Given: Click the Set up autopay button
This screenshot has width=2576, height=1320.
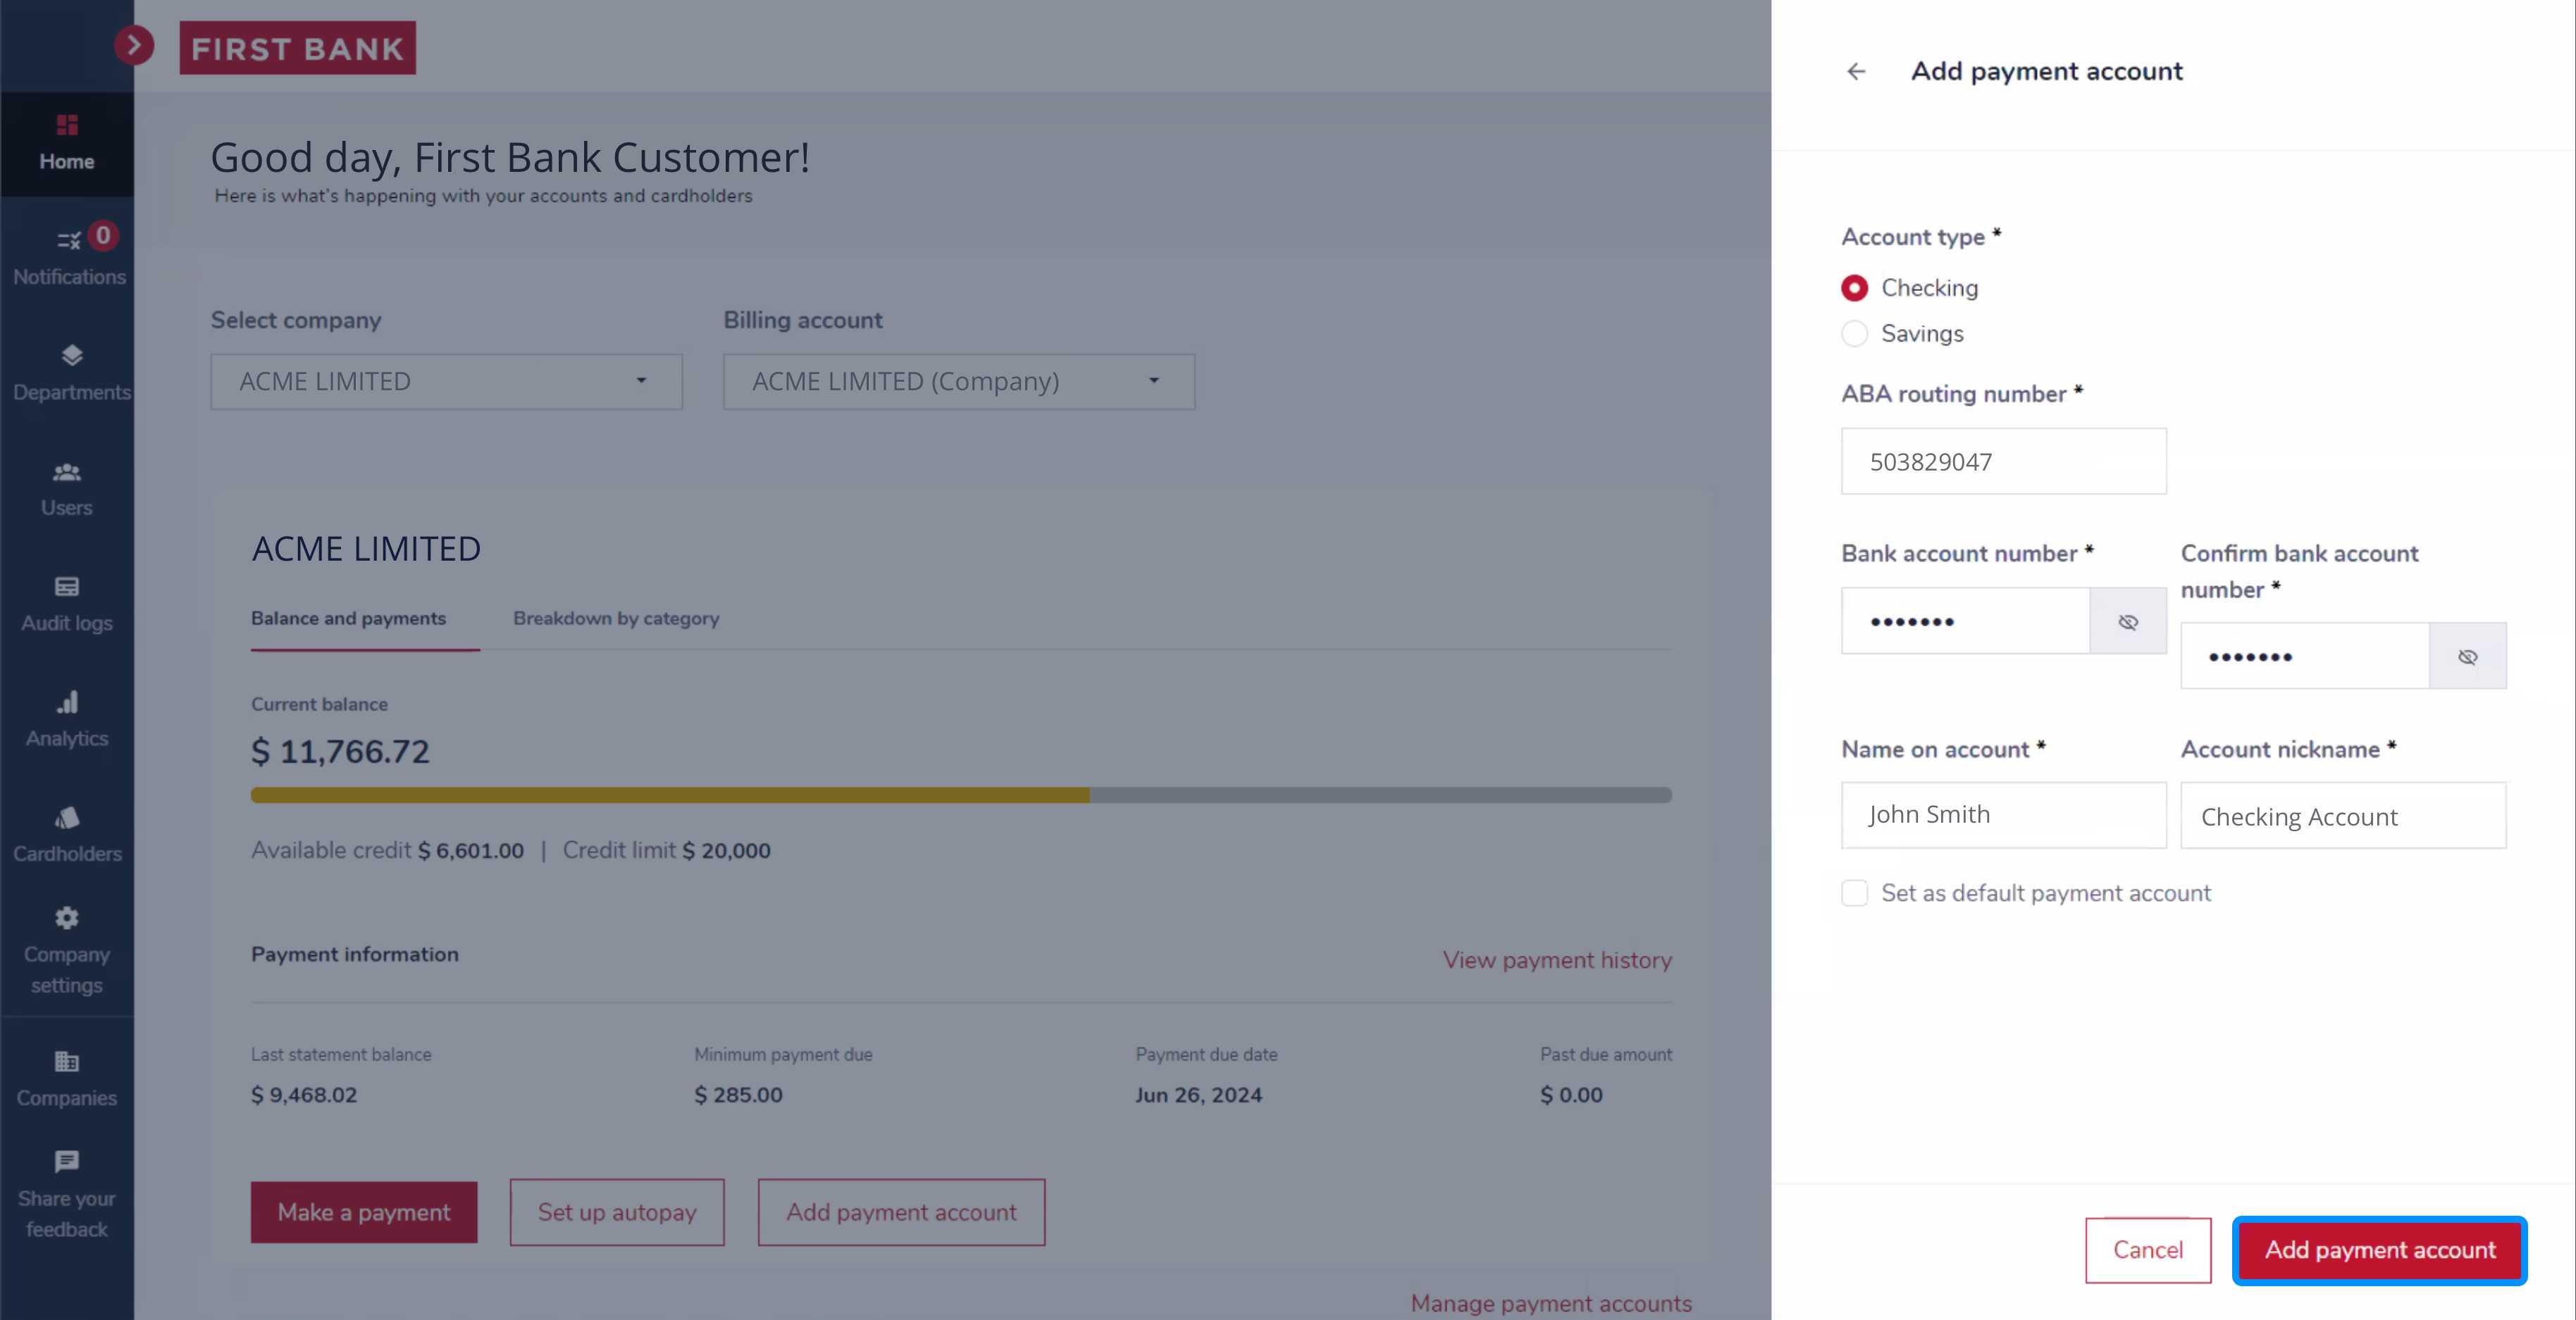Looking at the screenshot, I should pos(617,1212).
